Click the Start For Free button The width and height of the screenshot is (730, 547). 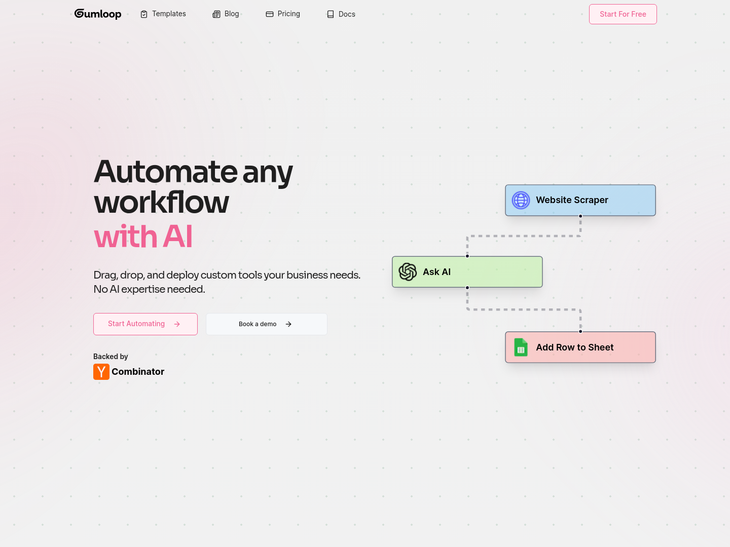coord(623,14)
